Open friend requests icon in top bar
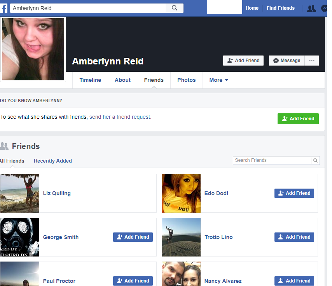 click(311, 9)
